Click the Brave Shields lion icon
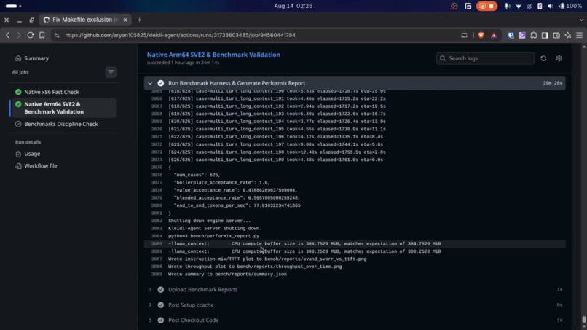Viewport: 587px width, 330px height. click(x=481, y=35)
